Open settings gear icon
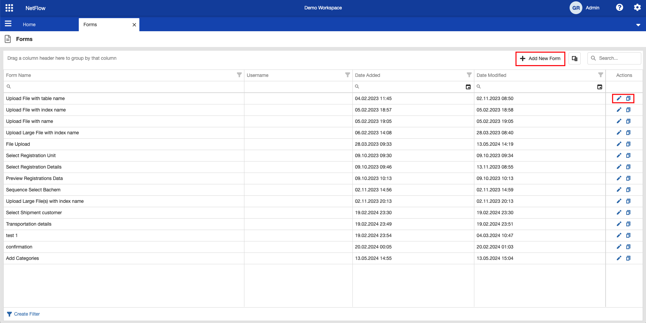Screen dimensions: 646x323 coord(637,7)
